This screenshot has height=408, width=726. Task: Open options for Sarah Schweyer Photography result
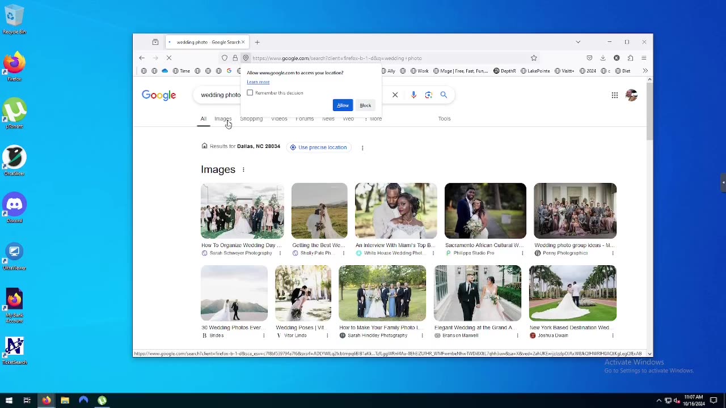tap(280, 253)
